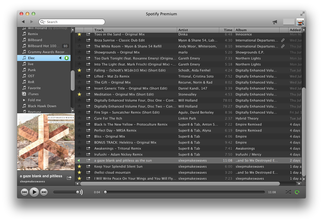Skip to the previous track

(24, 192)
